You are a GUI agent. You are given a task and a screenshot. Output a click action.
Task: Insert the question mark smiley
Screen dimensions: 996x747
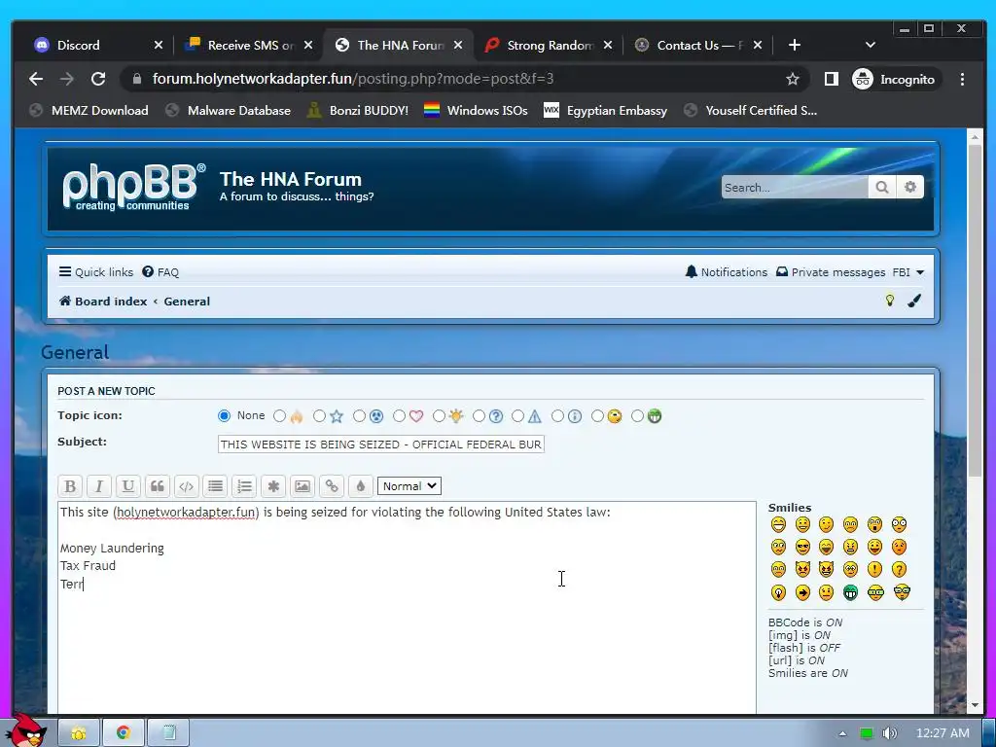[x=900, y=569]
